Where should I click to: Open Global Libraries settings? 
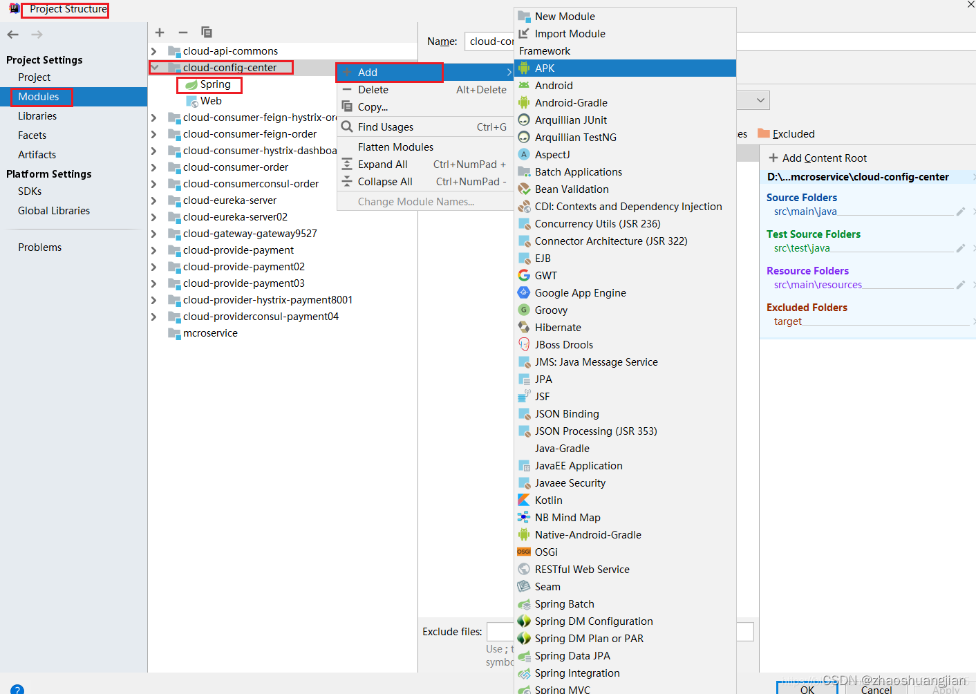coord(54,211)
